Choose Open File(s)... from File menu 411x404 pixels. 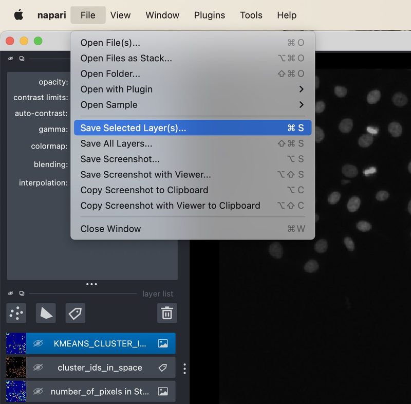pos(193,43)
